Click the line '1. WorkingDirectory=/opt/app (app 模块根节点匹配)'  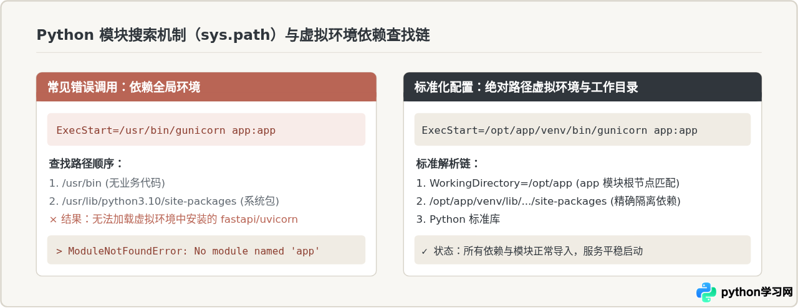click(x=547, y=183)
